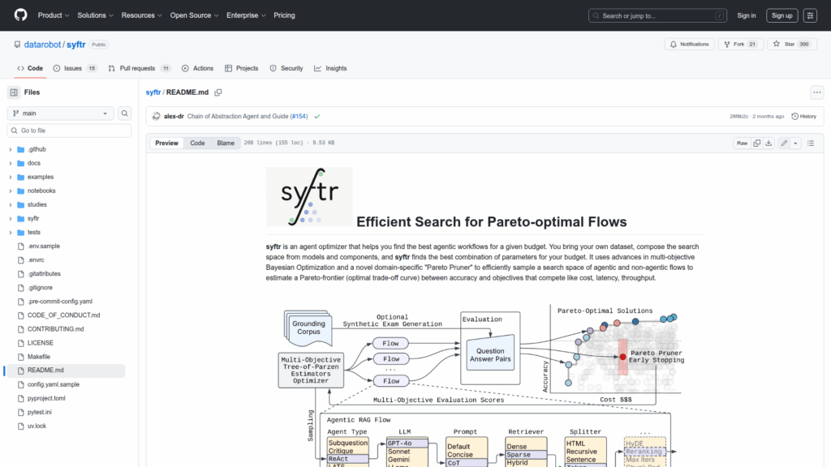Image resolution: width=831 pixels, height=467 pixels.
Task: Click the file tree search icon
Action: [125, 114]
